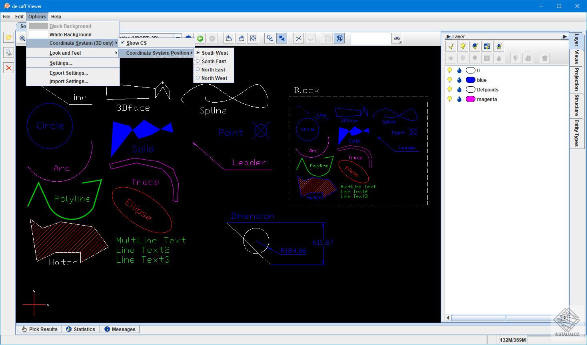Toggle lightbulb visibility of layer 0

(449, 70)
